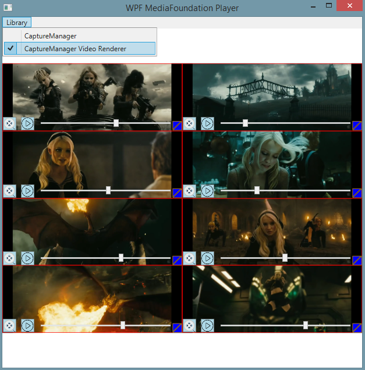Maximize the WPF MediaFoundation Player window
The height and width of the screenshot is (370, 365).
tap(329, 6)
